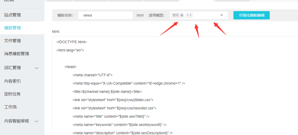Click the 可视化模板编辑 button
Screen dimensions: 298x135
pos(251,15)
